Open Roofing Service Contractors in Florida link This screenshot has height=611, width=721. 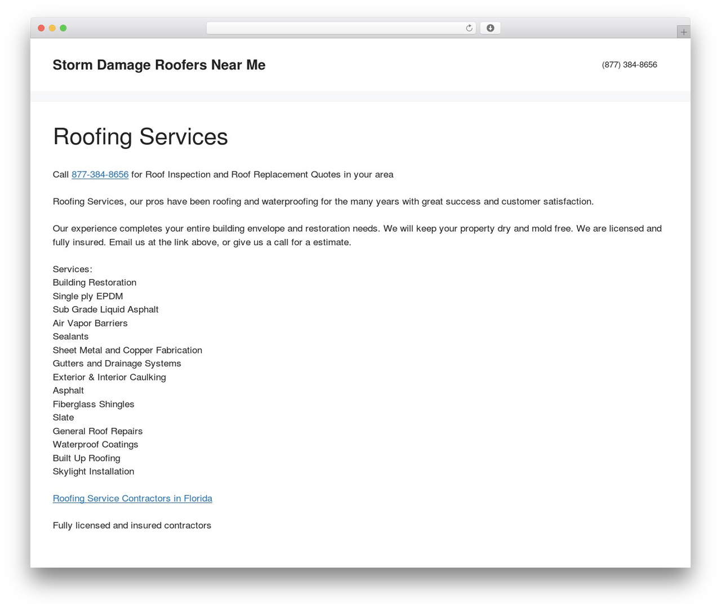(132, 498)
